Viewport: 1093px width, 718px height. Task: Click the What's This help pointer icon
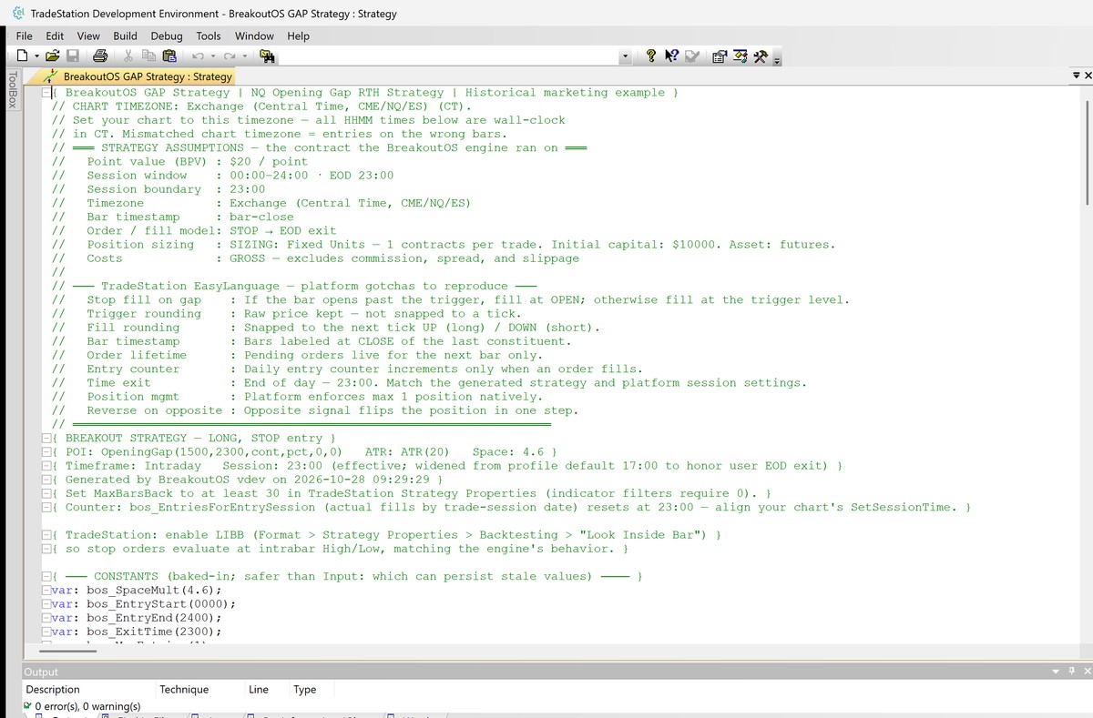pos(670,56)
